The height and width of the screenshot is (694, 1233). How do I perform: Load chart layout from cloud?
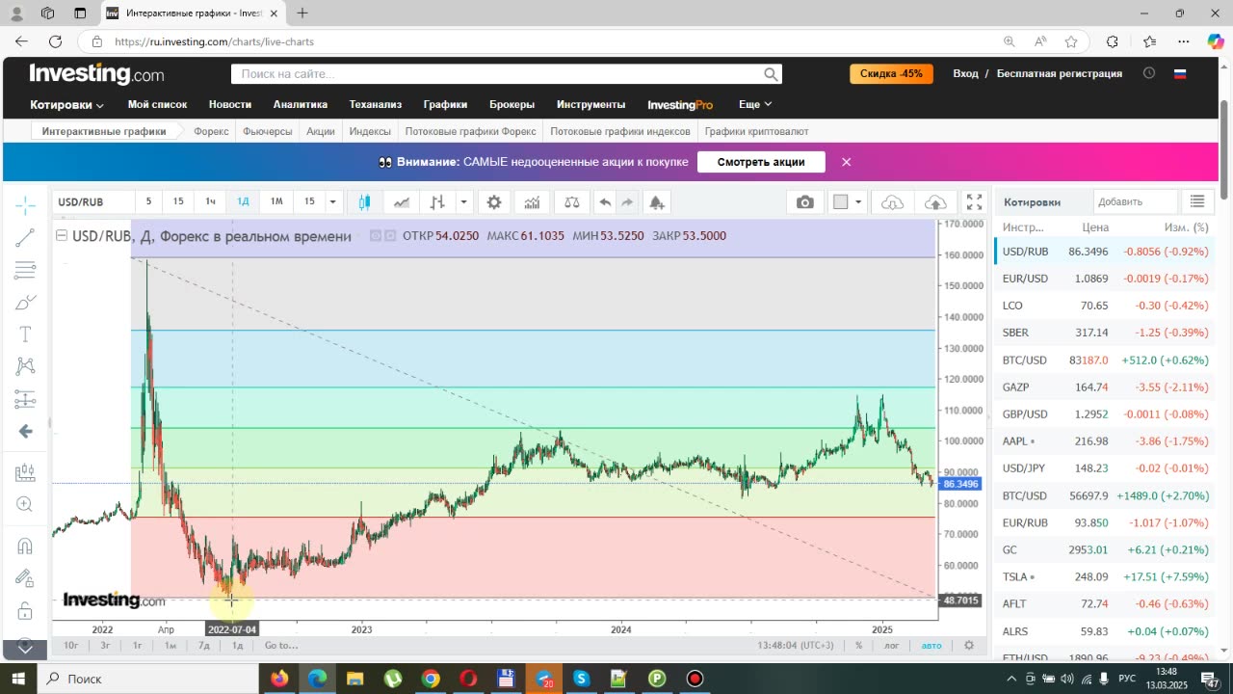coord(893,202)
